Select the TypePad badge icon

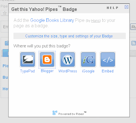[28, 59]
